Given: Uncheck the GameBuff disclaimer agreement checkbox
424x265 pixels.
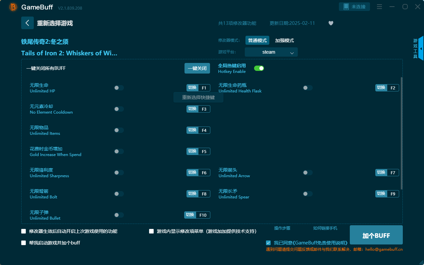Looking at the screenshot, I should [x=268, y=242].
